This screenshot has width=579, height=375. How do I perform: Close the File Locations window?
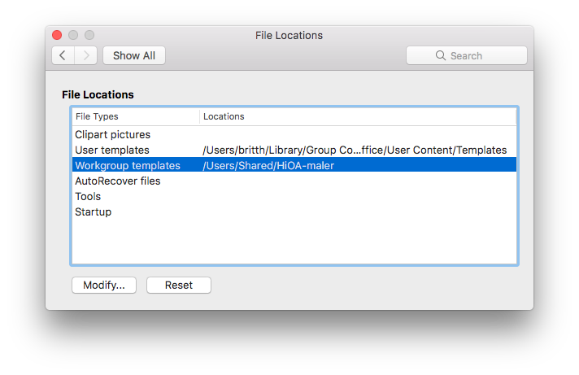click(57, 35)
